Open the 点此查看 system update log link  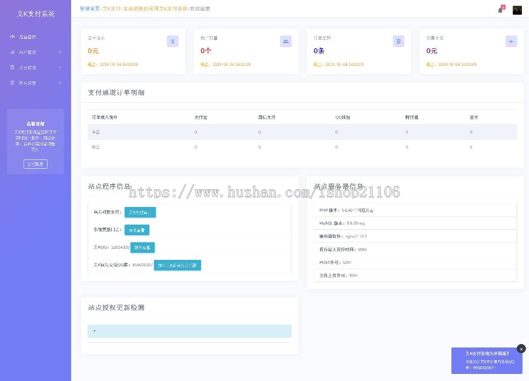pos(137,230)
